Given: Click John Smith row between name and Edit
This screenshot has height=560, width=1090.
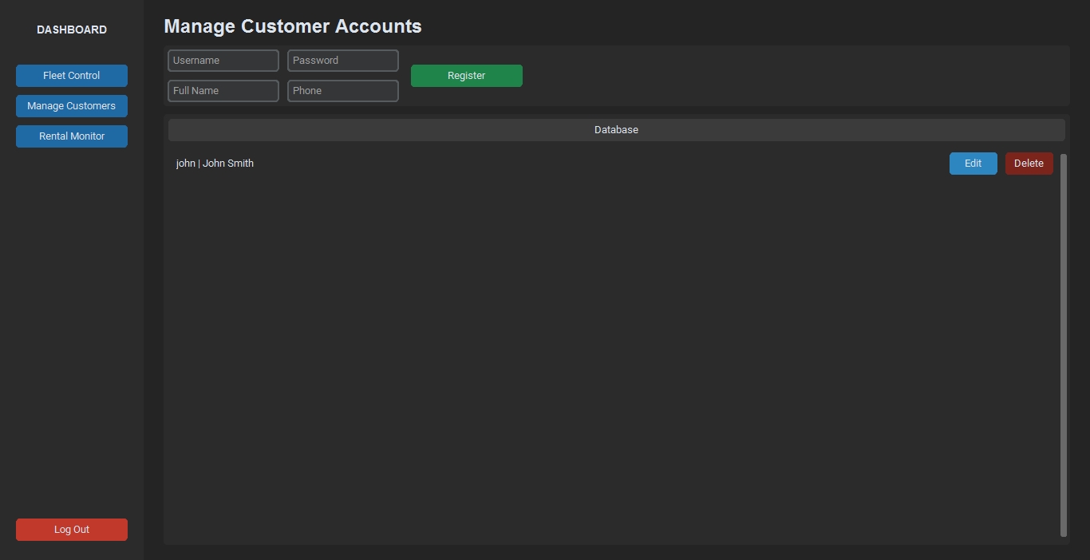Looking at the screenshot, I should (x=598, y=164).
